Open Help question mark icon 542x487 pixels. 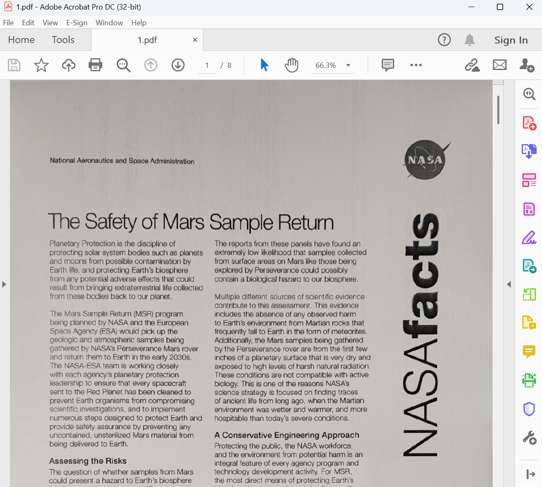pyautogui.click(x=444, y=40)
